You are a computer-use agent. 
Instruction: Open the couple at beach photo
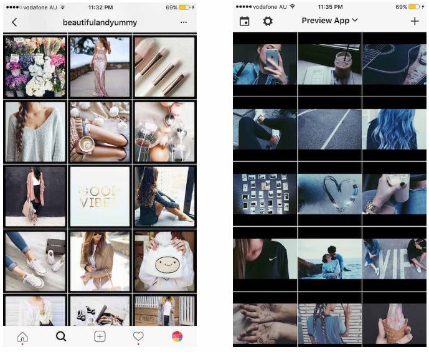[x=329, y=258]
